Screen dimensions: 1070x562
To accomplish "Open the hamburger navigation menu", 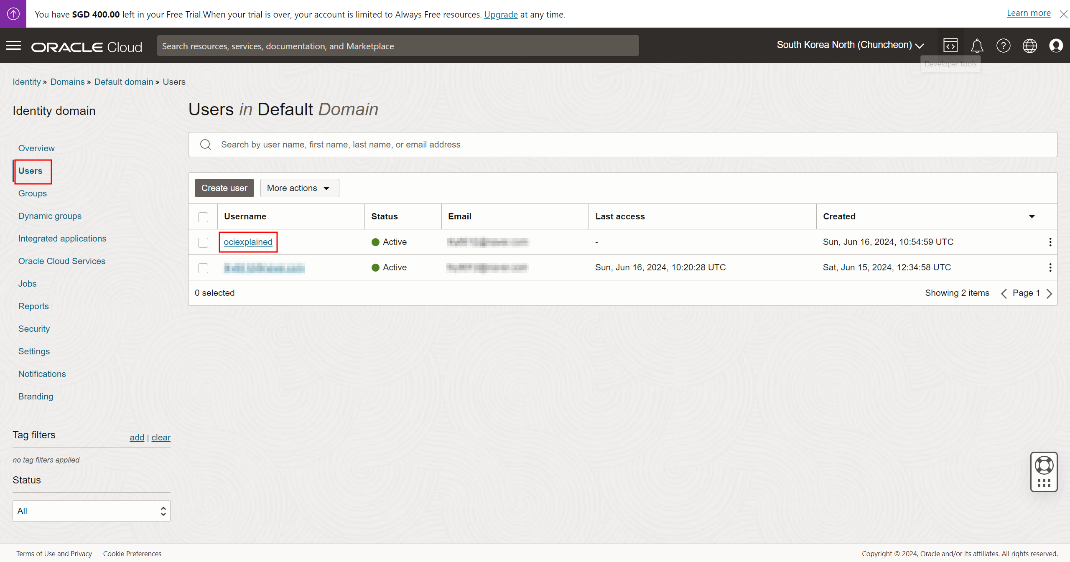I will [x=13, y=46].
